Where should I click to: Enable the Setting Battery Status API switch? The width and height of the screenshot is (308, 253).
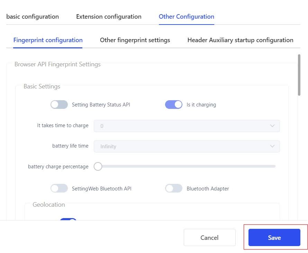59,105
